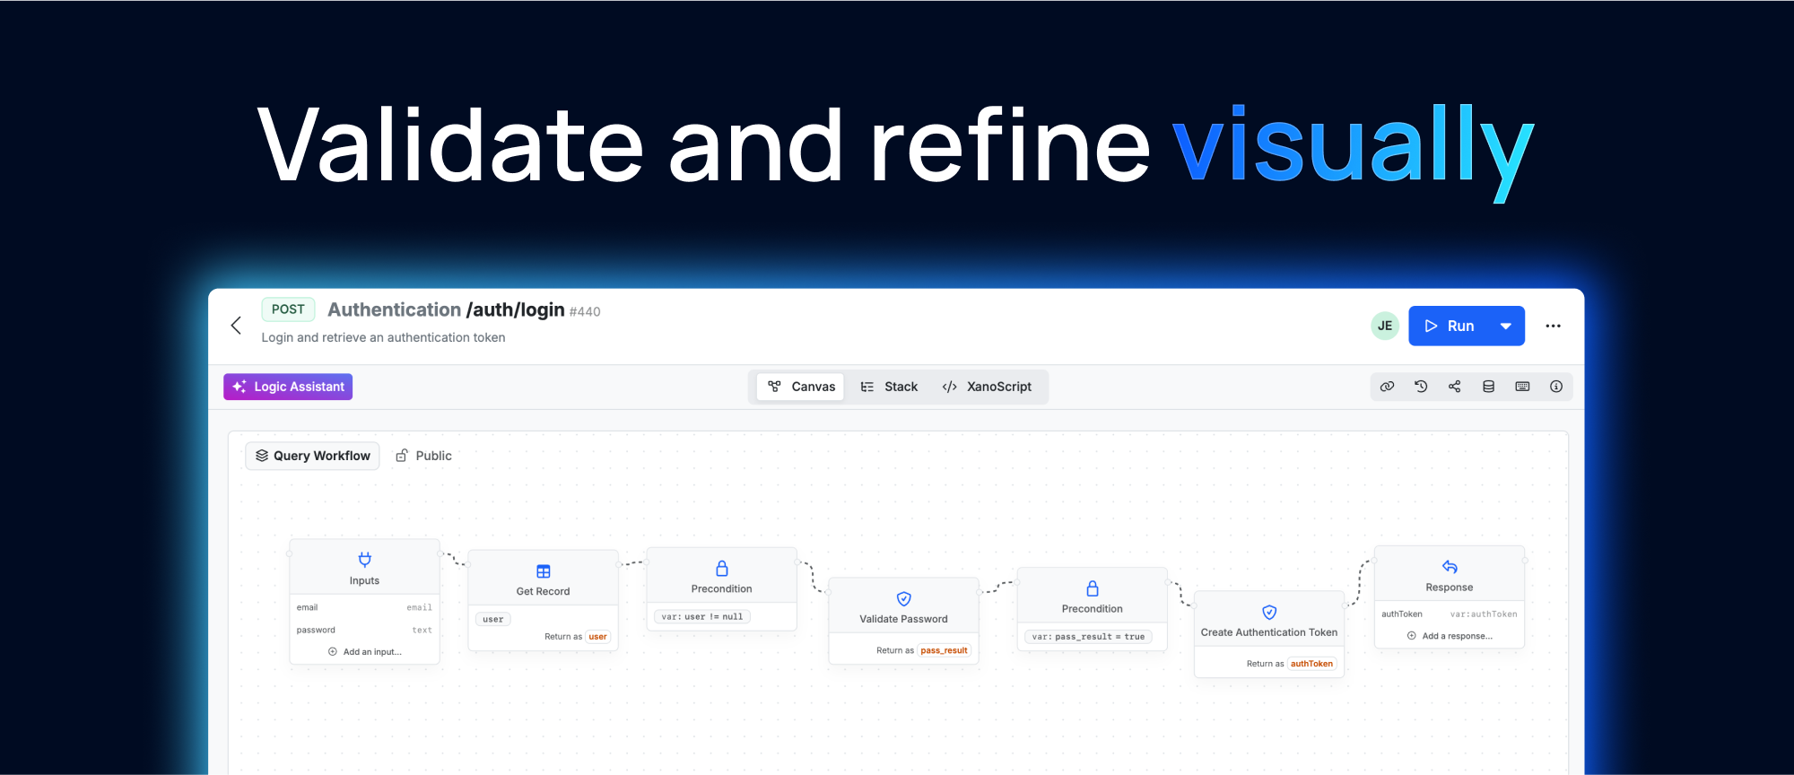The image size is (1794, 775).
Task: Click the Validate Password node title
Action: tap(903, 619)
